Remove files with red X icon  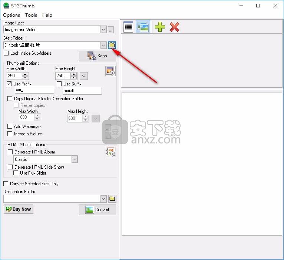(174, 27)
